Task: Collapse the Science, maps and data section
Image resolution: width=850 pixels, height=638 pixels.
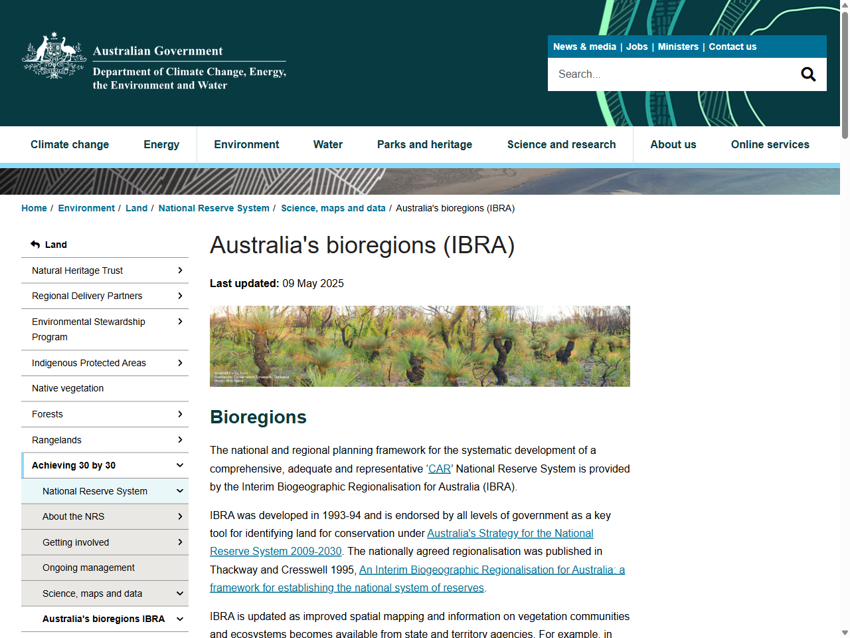Action: click(x=180, y=593)
